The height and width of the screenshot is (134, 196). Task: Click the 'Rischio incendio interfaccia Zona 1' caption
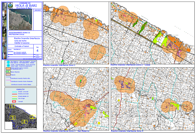click(x=59, y=65)
